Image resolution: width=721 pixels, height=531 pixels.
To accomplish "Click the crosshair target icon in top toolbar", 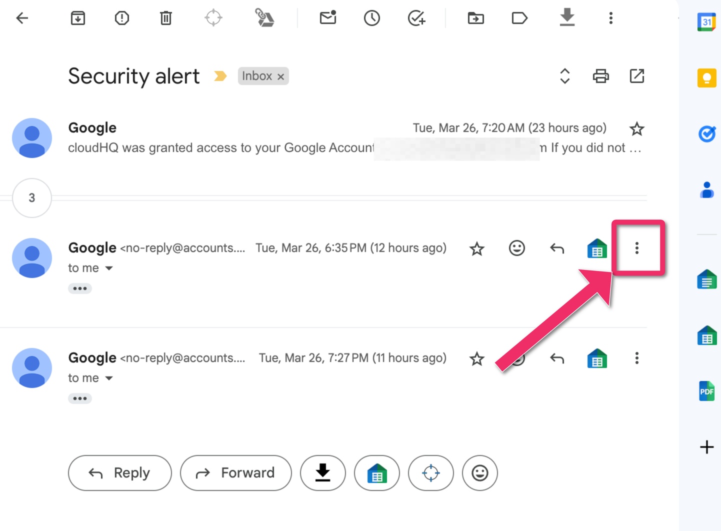I will coord(213,18).
